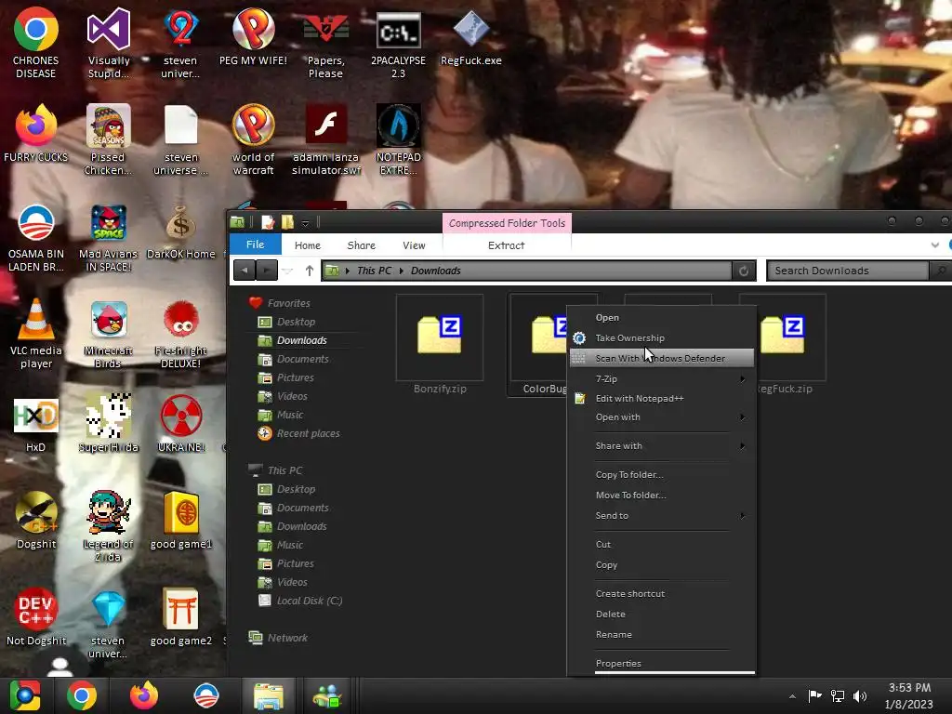Open FURRY CUCKS Firefox desktop shortcut
This screenshot has width=952, height=714.
[x=36, y=134]
